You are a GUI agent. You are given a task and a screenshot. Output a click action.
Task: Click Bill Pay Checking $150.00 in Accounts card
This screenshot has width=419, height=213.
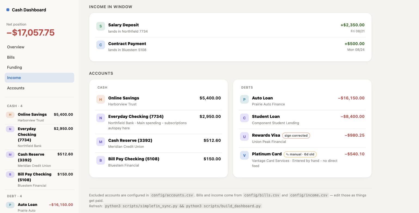pos(212,159)
